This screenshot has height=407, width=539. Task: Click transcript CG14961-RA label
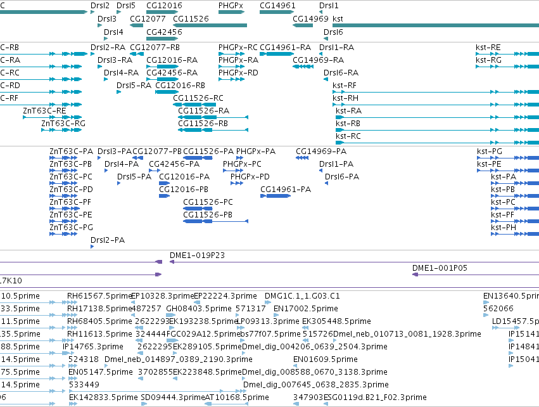[285, 47]
